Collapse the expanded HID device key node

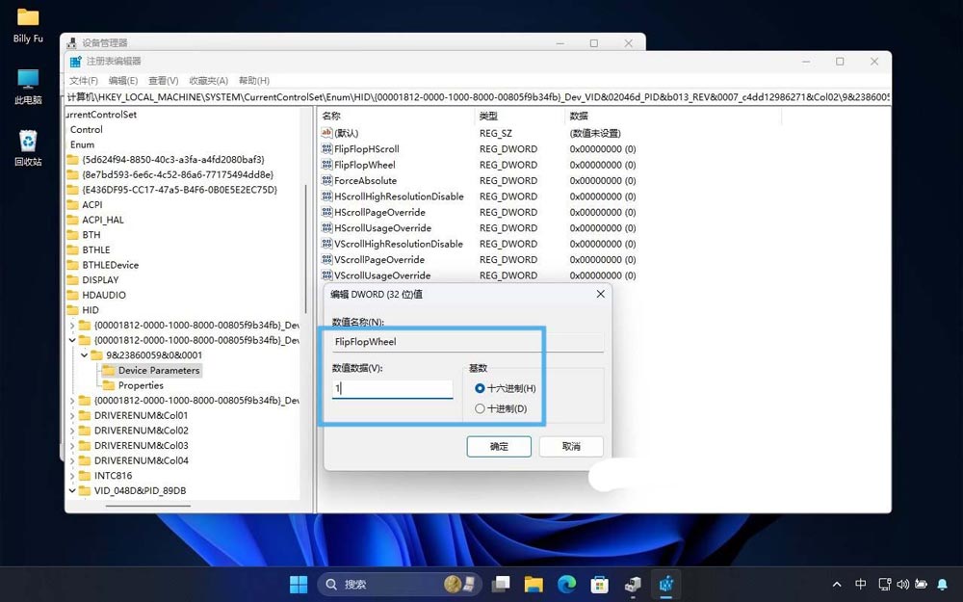[71, 340]
